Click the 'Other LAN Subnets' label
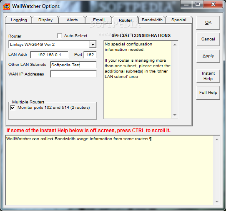The width and height of the screenshot is (226, 211). (x=27, y=65)
